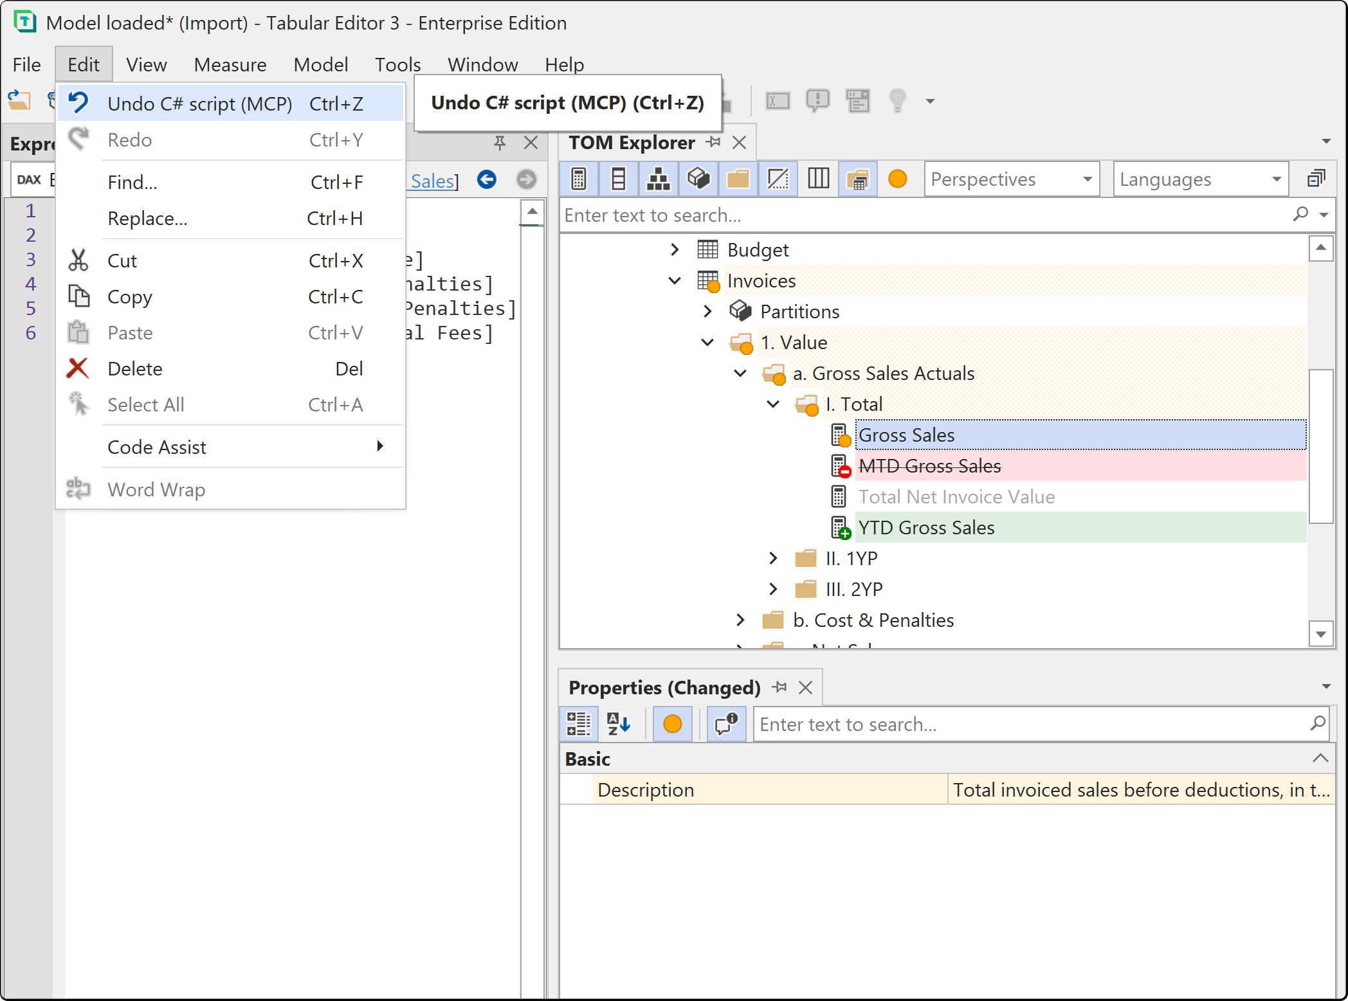1348x1001 pixels.
Task: Open the File menu
Action: click(x=27, y=64)
